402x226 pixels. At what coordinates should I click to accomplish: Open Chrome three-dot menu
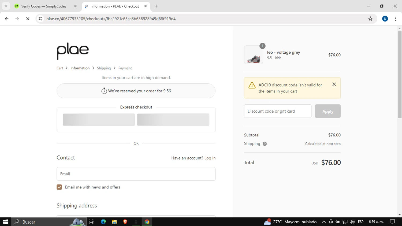coord(396,19)
